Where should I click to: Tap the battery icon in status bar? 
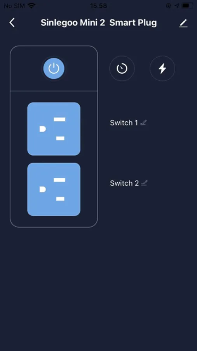(x=187, y=5)
